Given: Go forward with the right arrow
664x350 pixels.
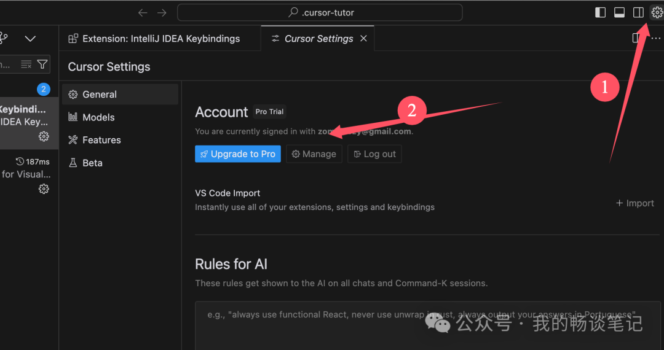Looking at the screenshot, I should click(162, 13).
